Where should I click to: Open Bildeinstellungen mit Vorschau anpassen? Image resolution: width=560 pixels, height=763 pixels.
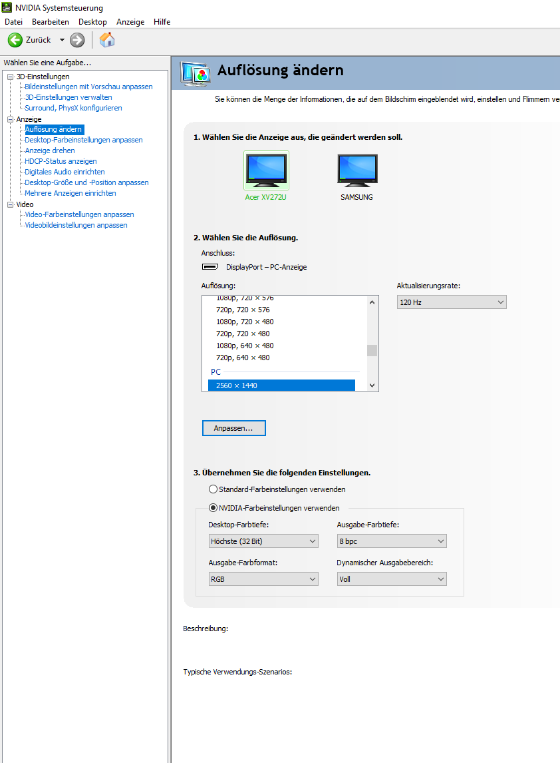pyautogui.click(x=88, y=87)
